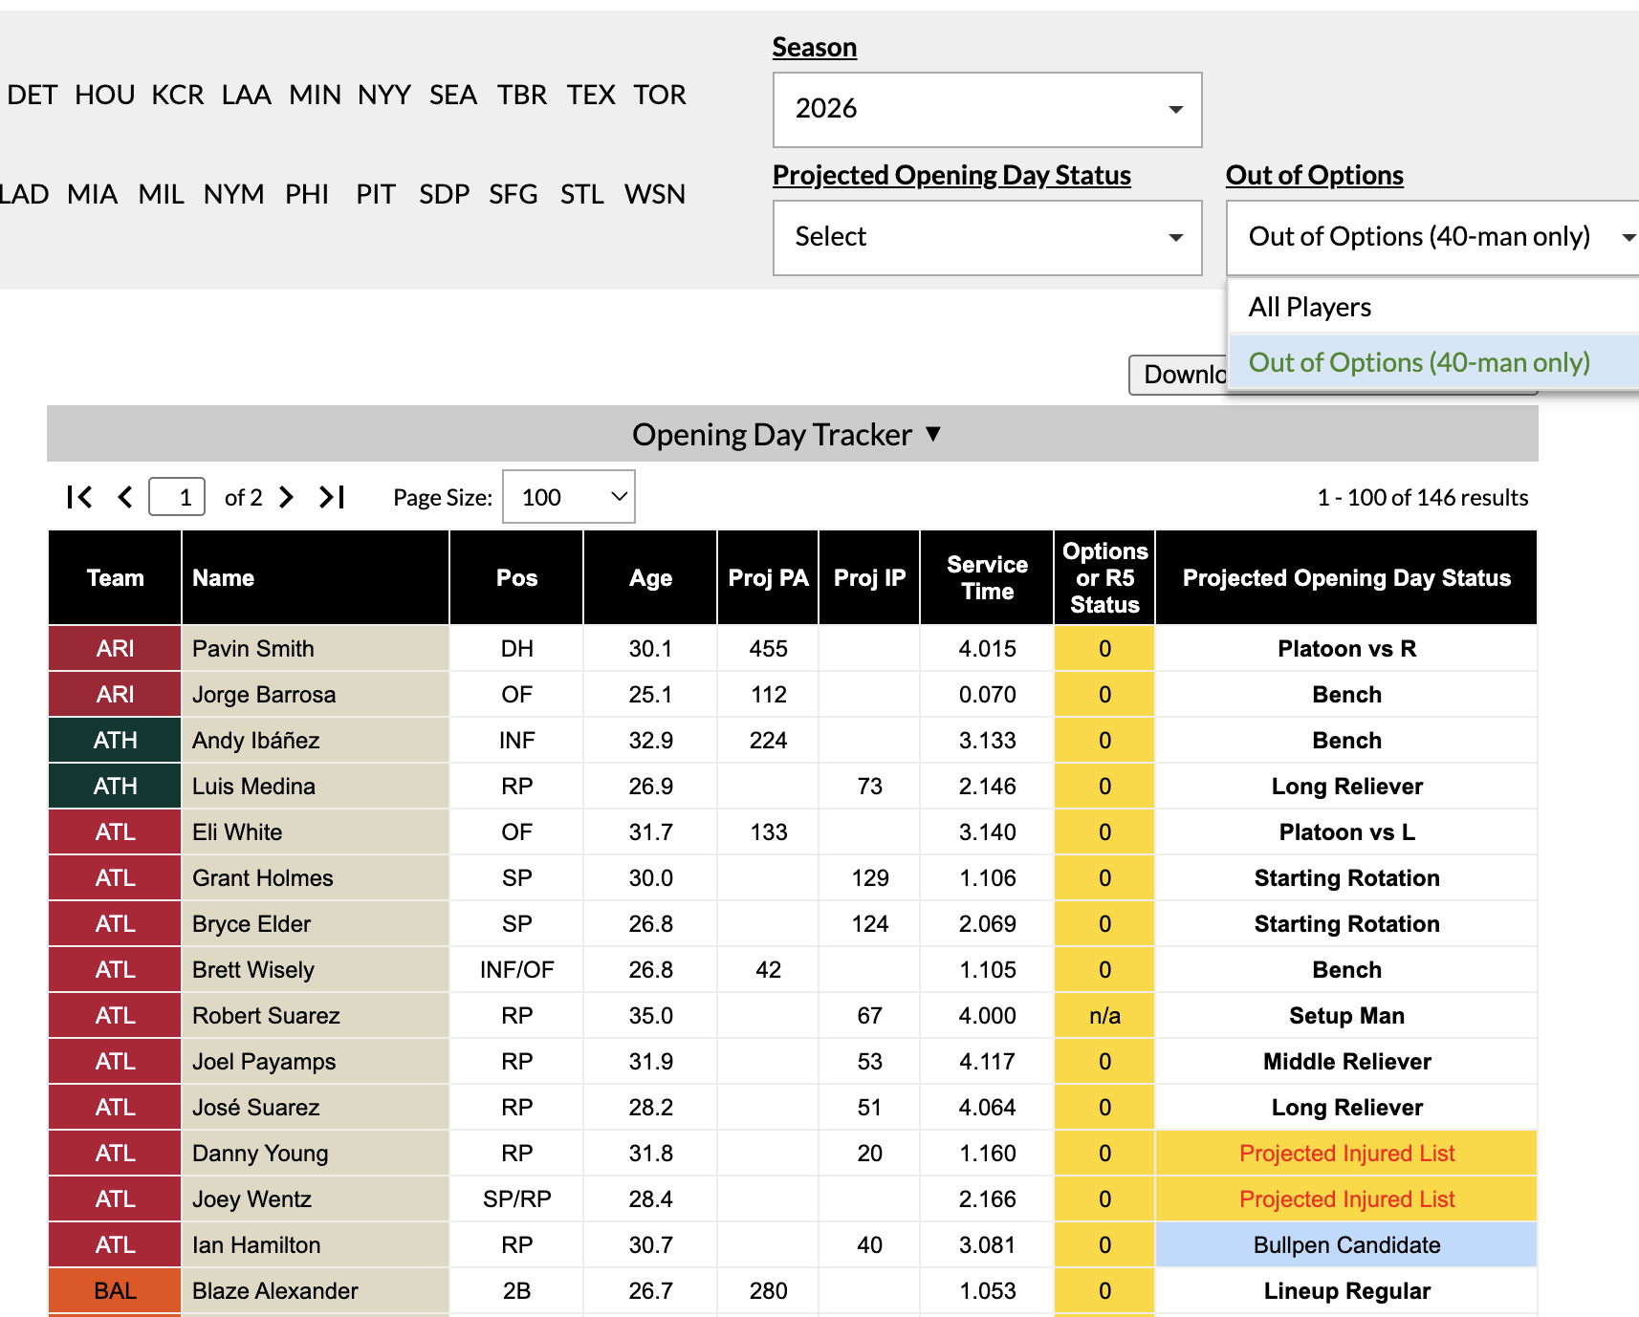Open Pavin Smith player name

252,649
